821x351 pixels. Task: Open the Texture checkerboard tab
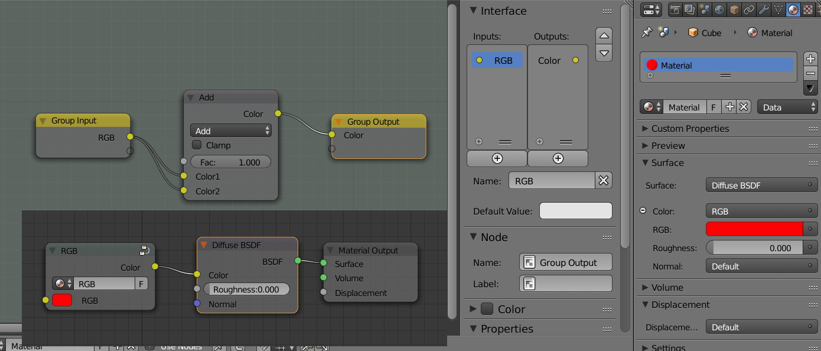click(x=808, y=9)
